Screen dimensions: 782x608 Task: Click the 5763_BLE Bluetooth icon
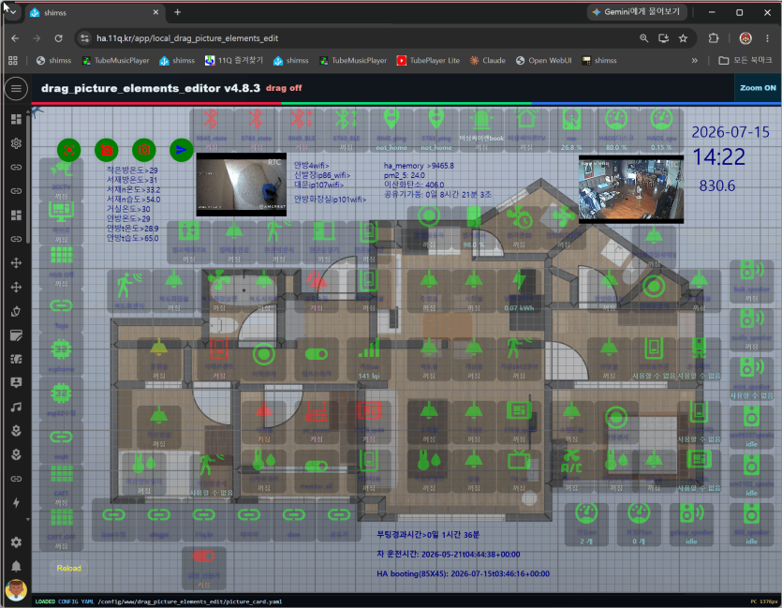(x=347, y=120)
